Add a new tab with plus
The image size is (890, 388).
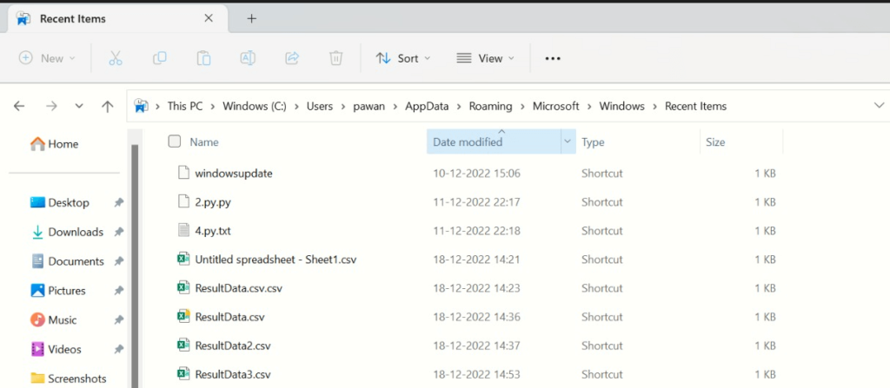(251, 18)
